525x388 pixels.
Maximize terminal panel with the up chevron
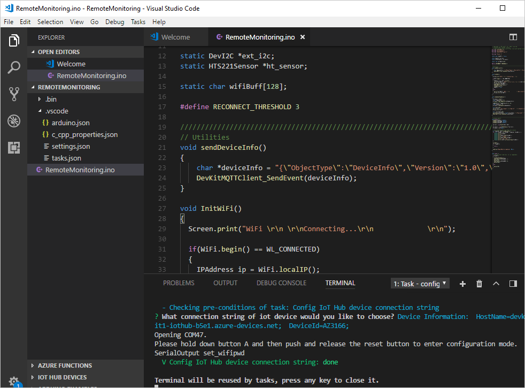point(496,284)
